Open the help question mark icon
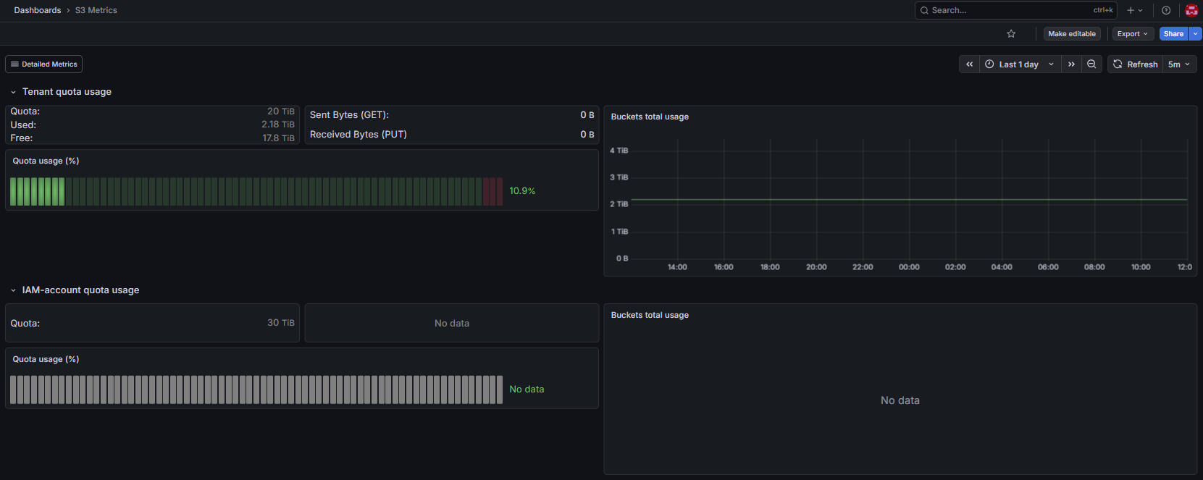This screenshot has height=480, width=1203. (x=1166, y=10)
